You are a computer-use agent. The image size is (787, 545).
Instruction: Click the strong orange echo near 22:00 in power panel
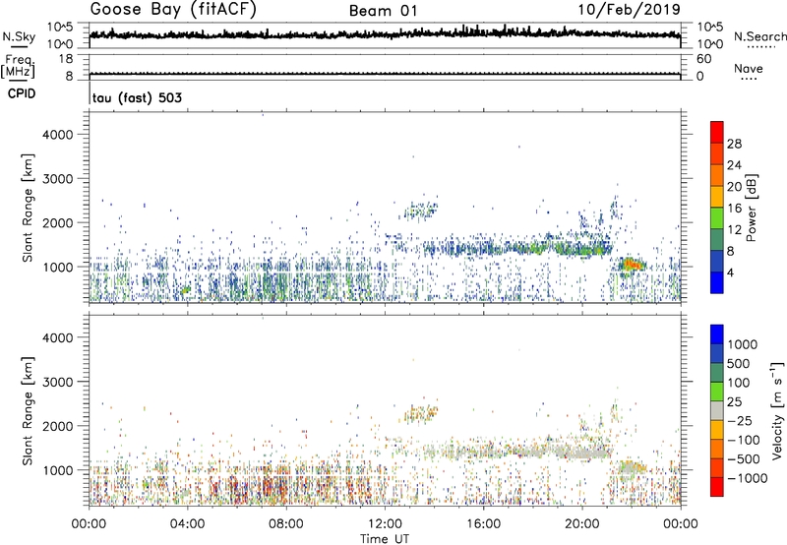click(x=633, y=264)
